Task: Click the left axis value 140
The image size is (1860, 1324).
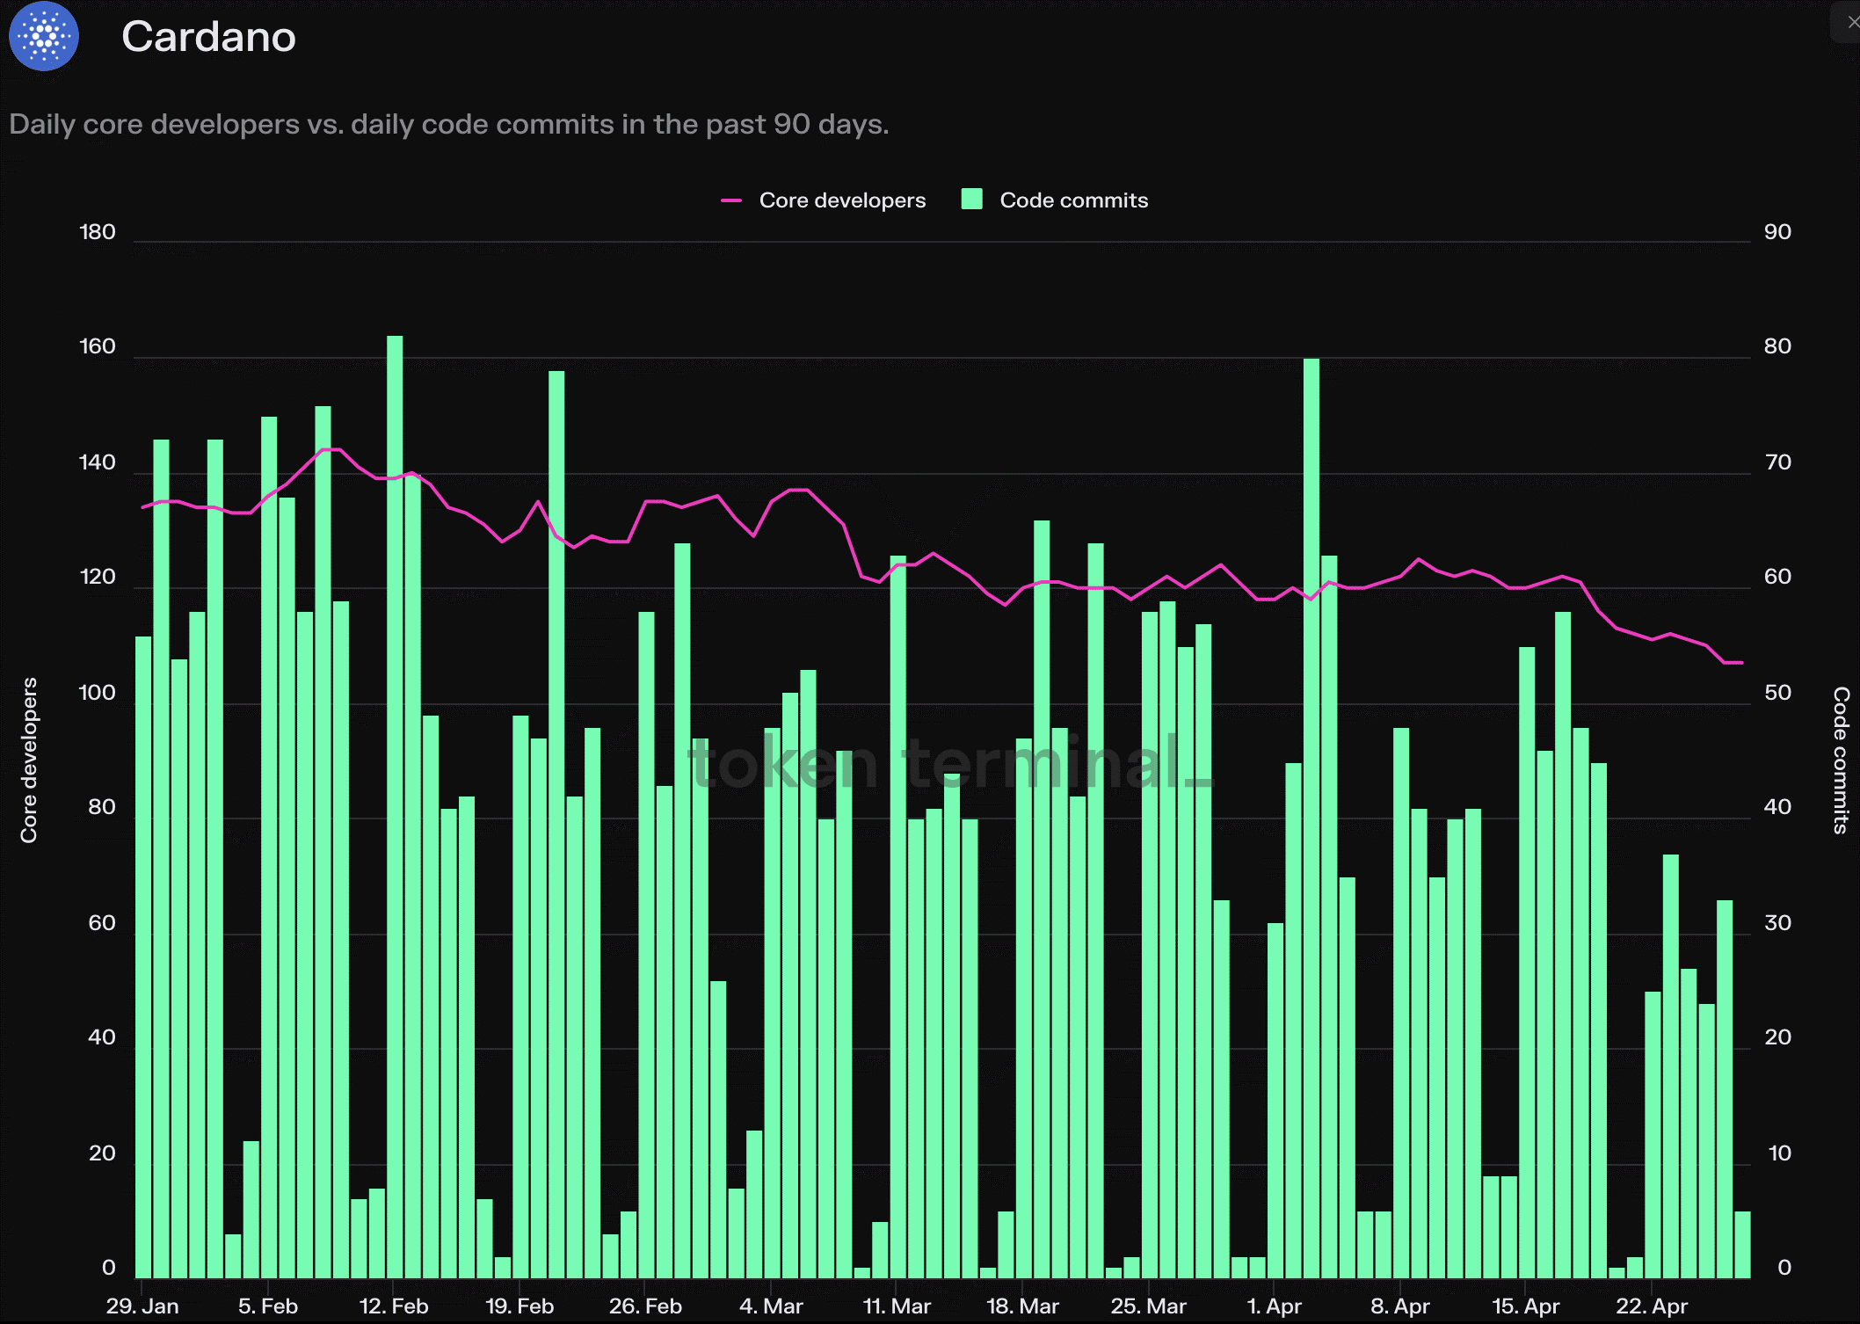Action: [98, 462]
